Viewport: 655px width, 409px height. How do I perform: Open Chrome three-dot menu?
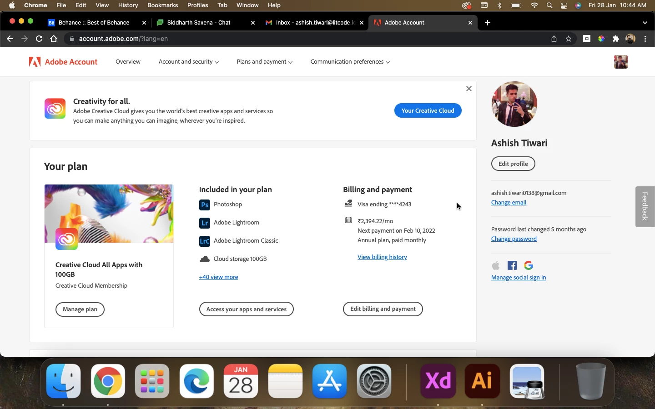point(645,39)
